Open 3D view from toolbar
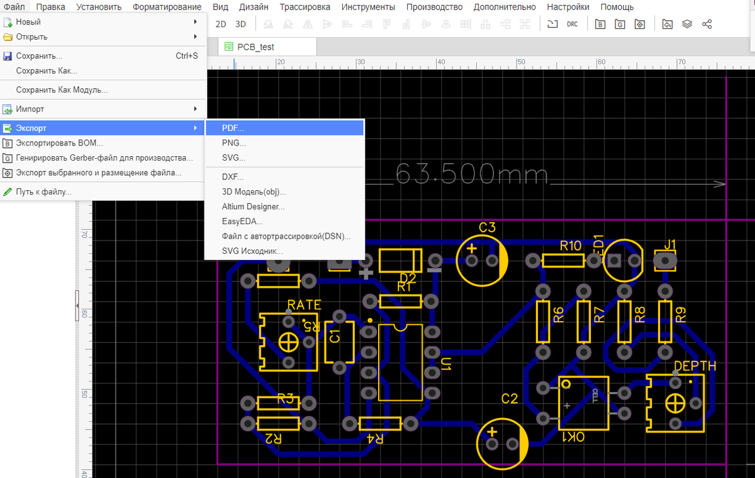 point(240,24)
